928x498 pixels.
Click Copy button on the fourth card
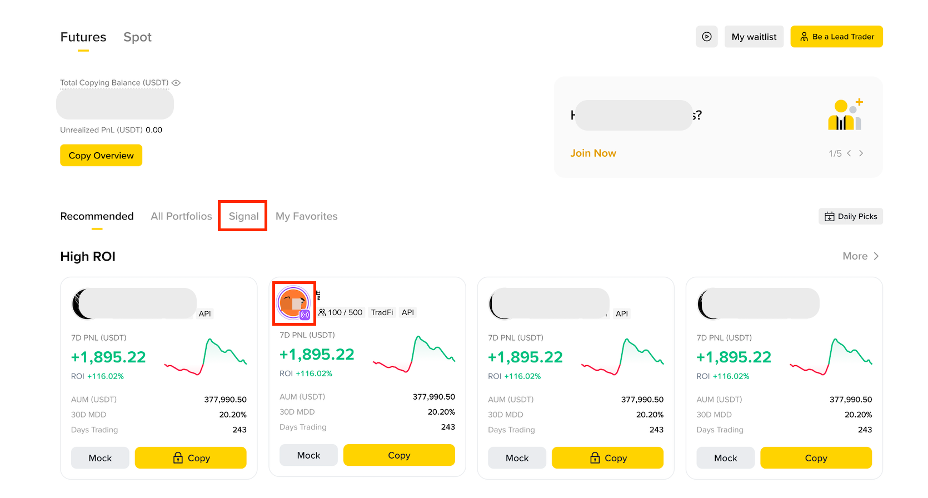pos(816,458)
